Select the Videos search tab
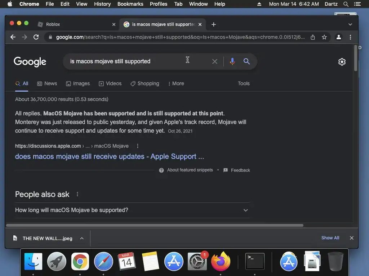The width and height of the screenshot is (369, 276). point(110,83)
